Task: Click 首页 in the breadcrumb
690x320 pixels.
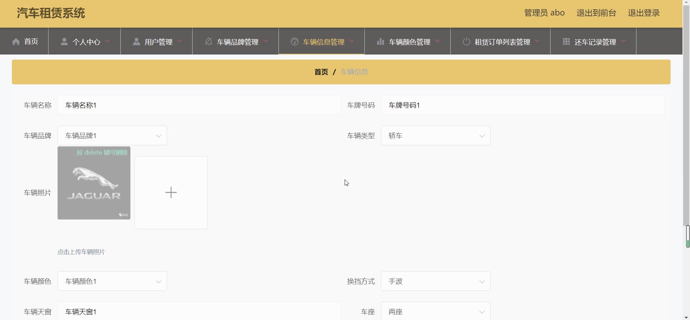Action: pyautogui.click(x=321, y=72)
